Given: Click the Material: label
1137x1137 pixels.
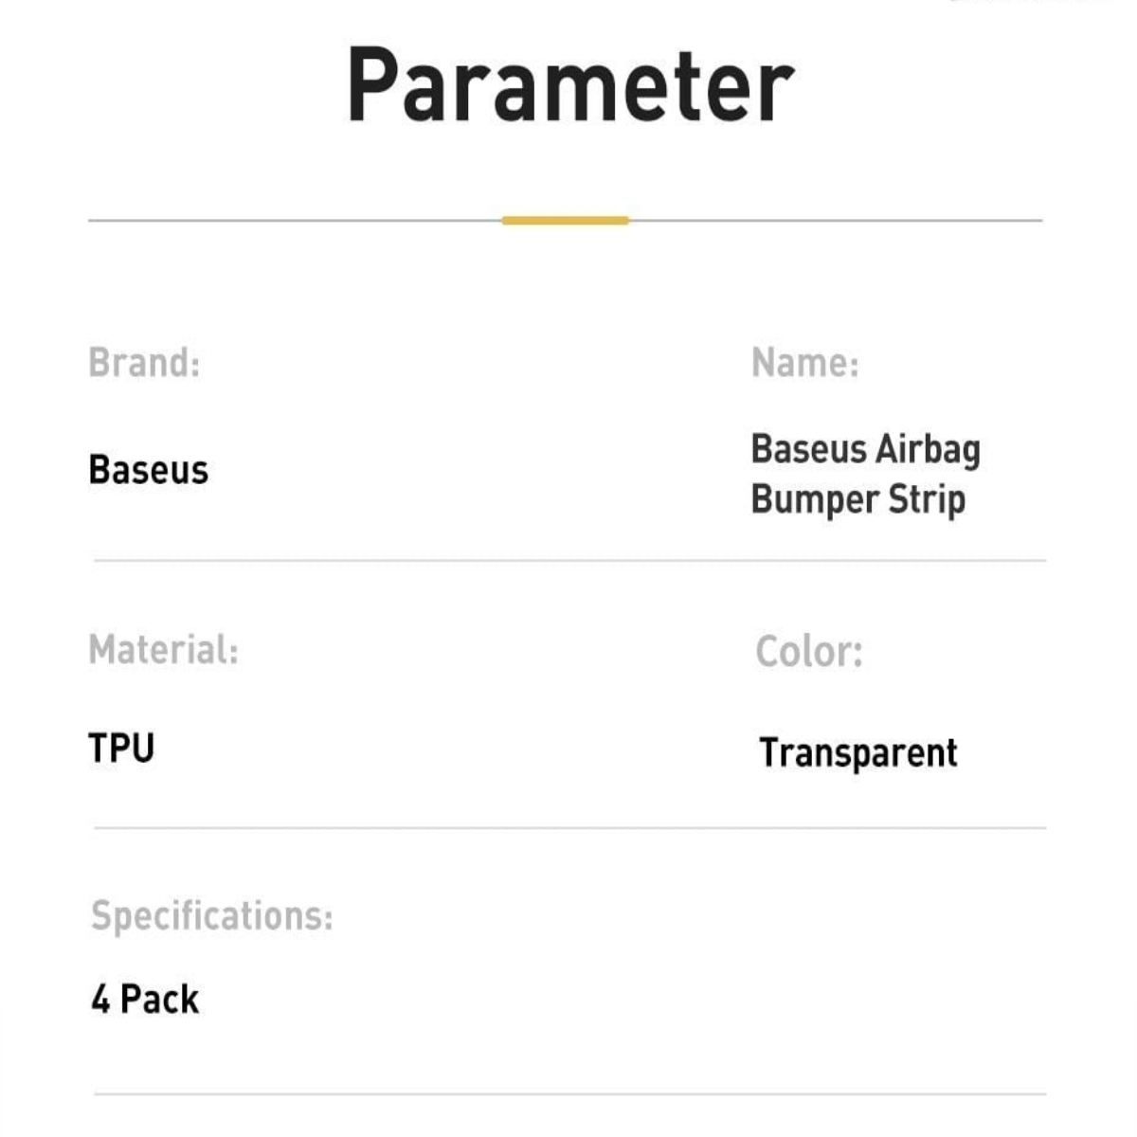Looking at the screenshot, I should pos(163,650).
